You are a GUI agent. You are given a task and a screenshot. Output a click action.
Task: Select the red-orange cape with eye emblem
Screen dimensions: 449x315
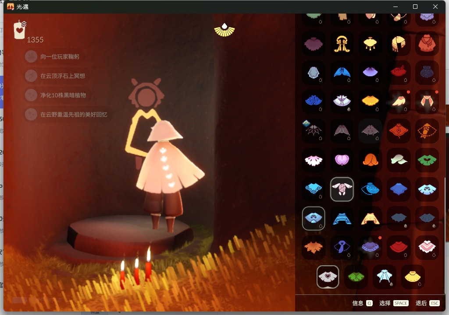(398, 131)
